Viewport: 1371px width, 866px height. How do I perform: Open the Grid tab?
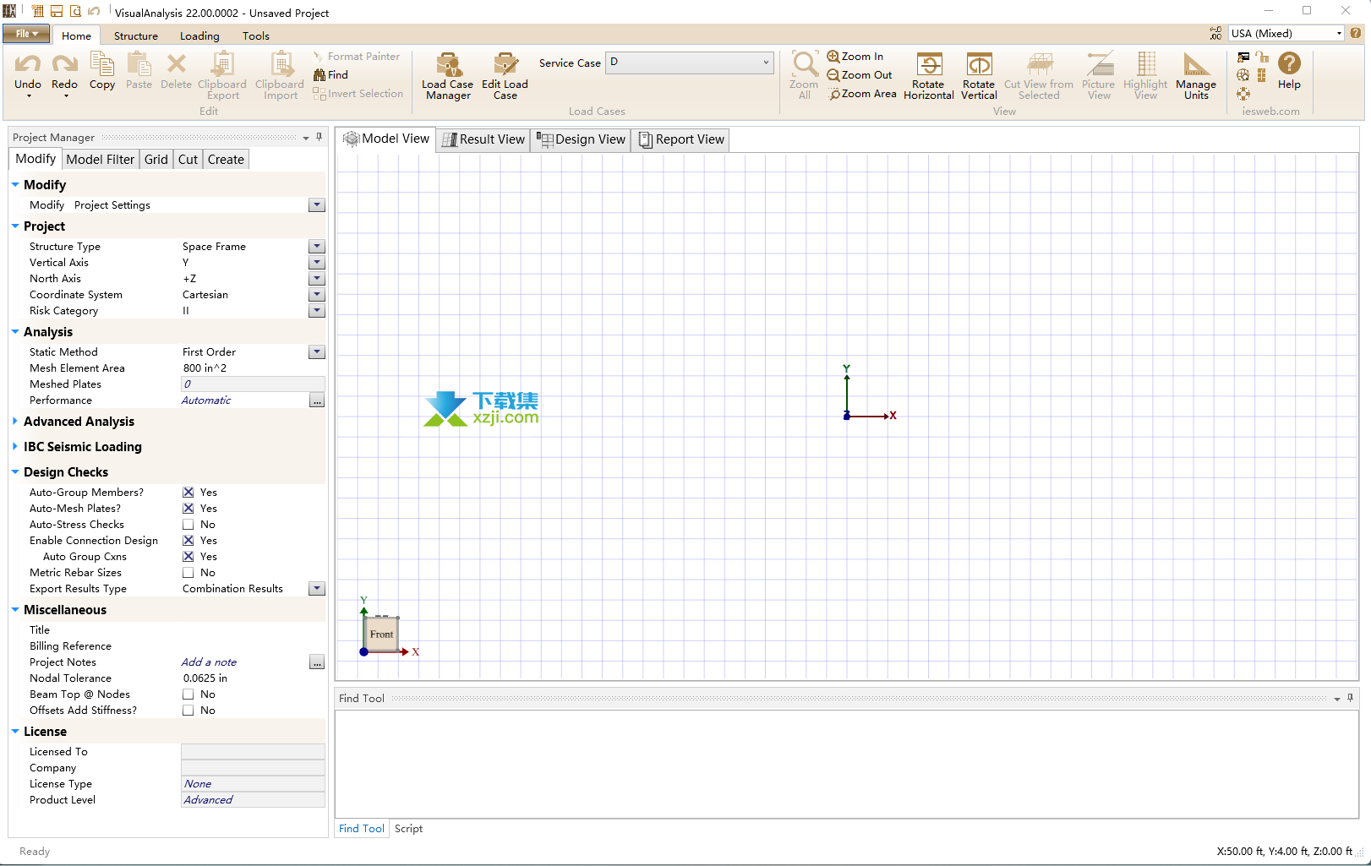156,159
